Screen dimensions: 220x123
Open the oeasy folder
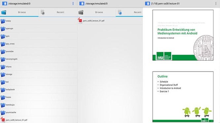coord(39,21)
